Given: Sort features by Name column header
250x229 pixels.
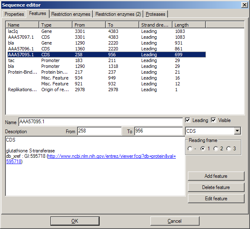Looking at the screenshot, I should click(x=22, y=25).
